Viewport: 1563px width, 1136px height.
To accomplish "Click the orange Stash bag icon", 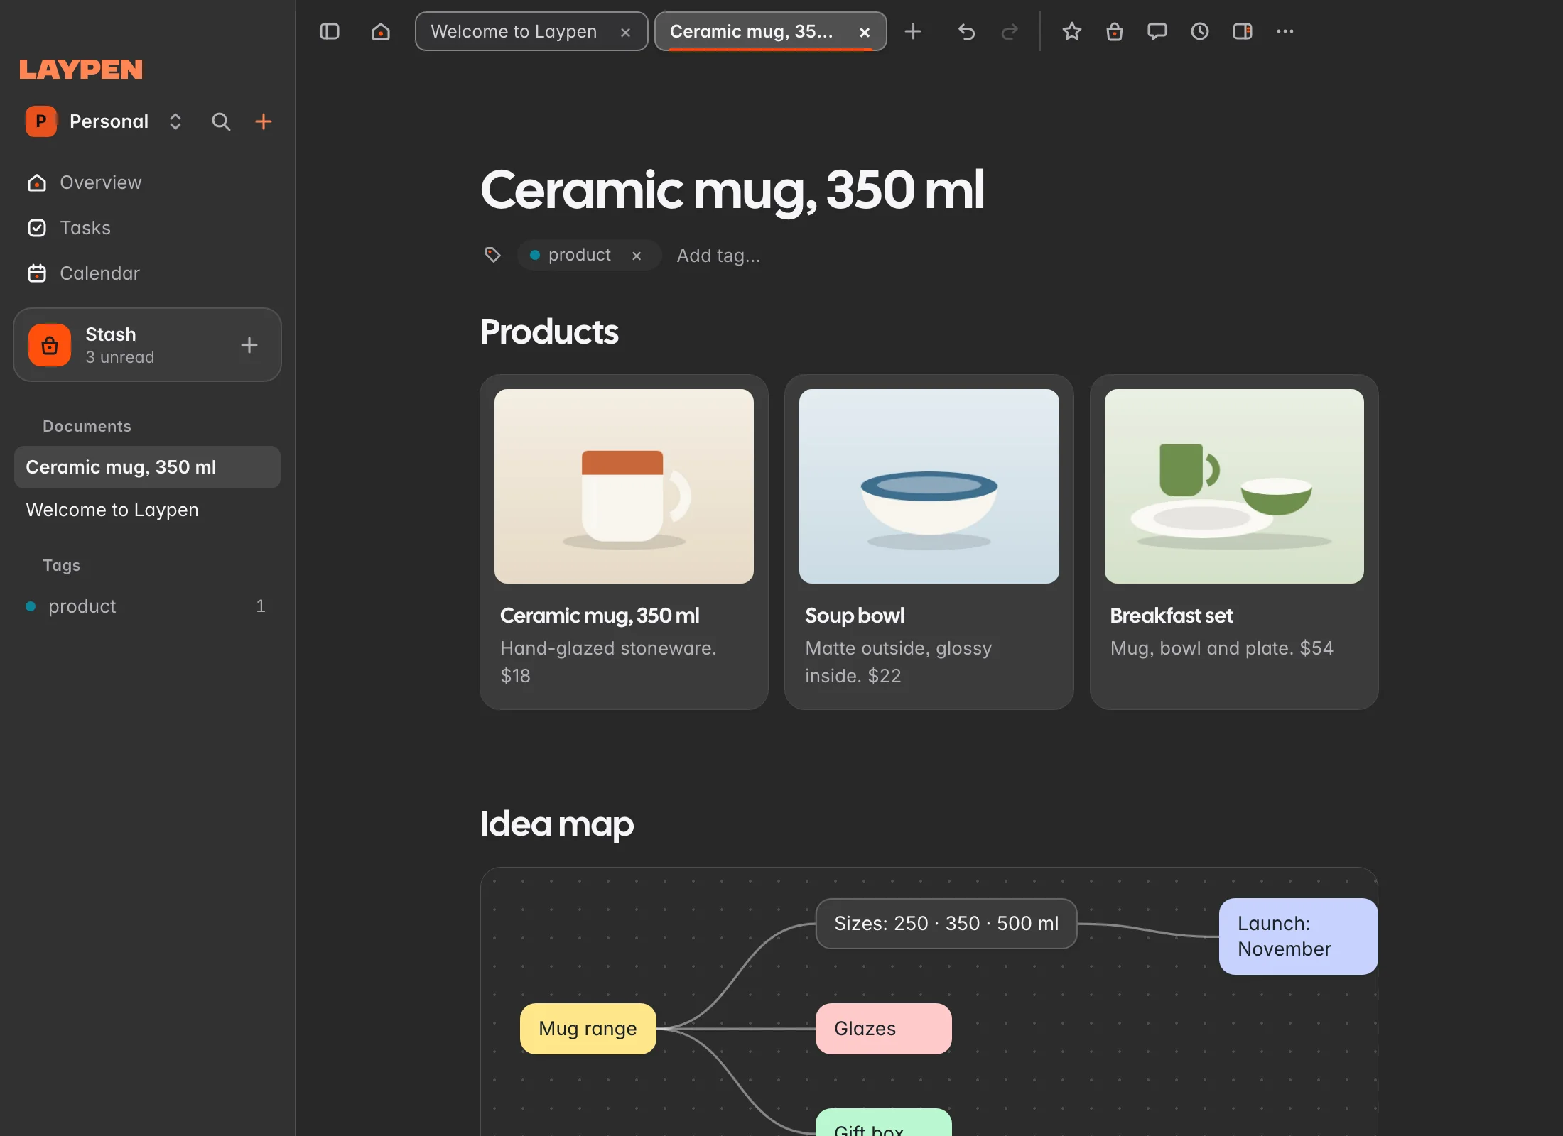I will point(50,345).
